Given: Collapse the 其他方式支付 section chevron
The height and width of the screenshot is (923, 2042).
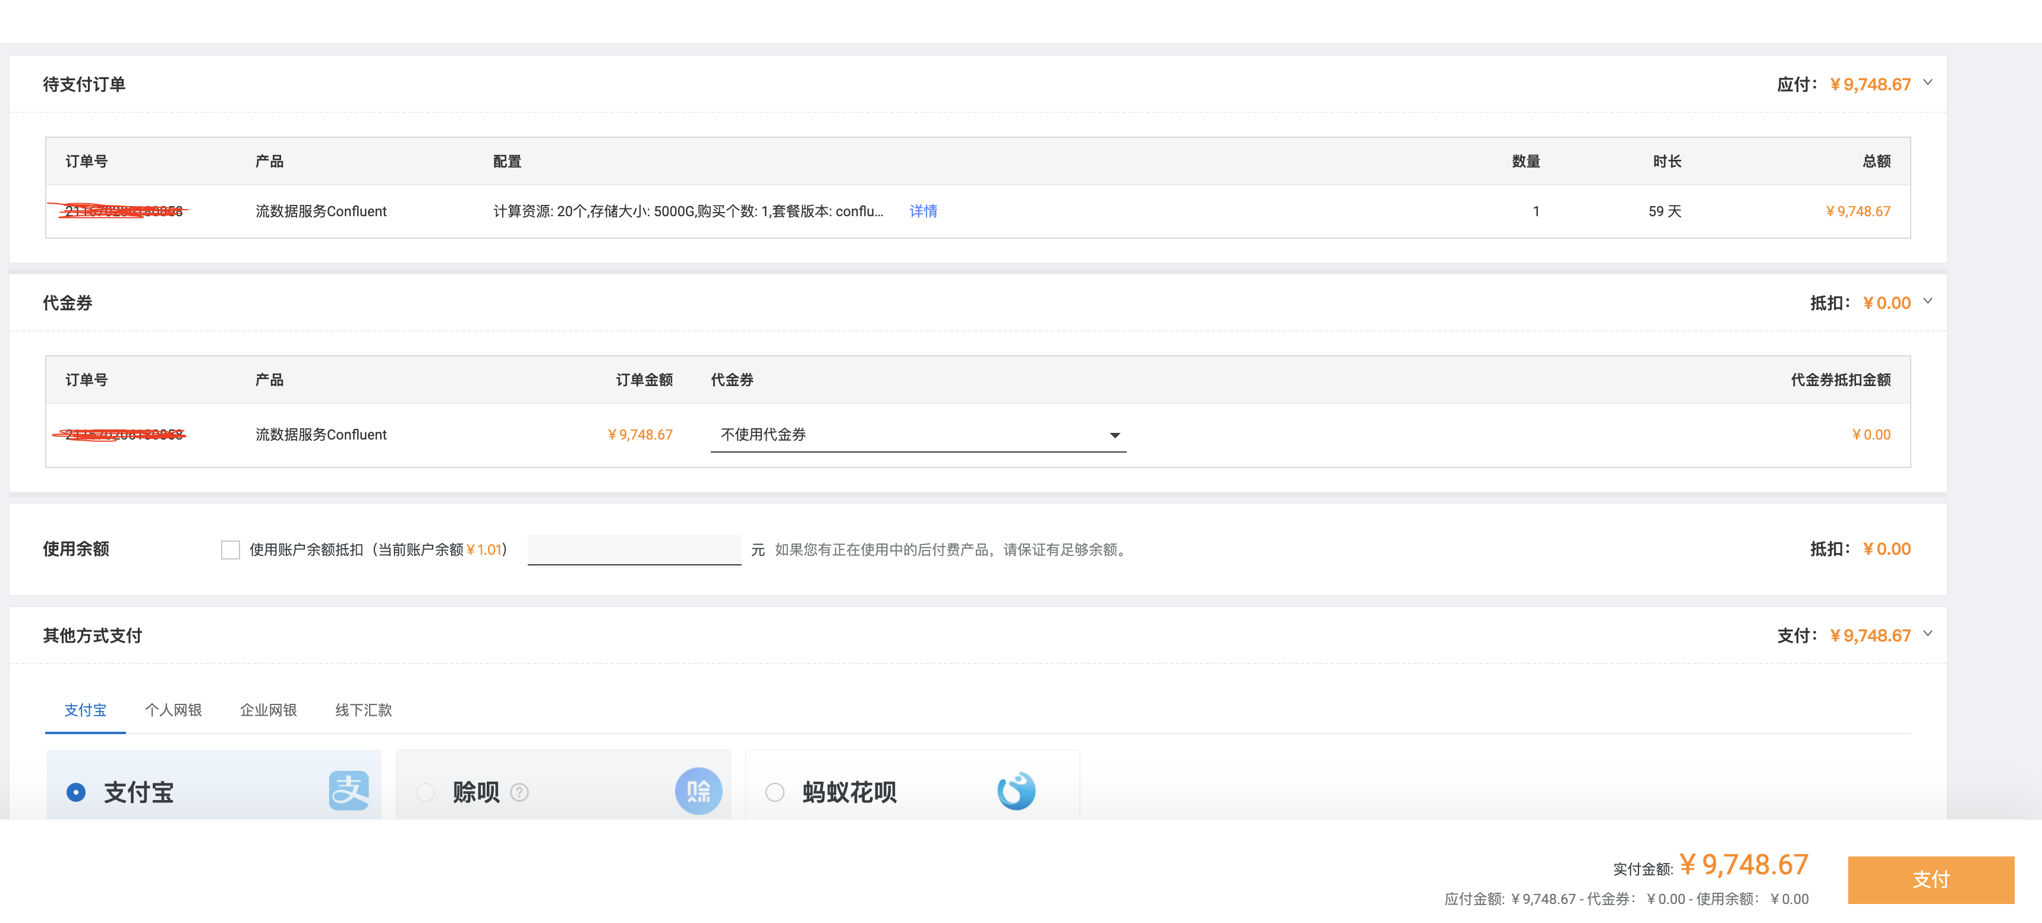Looking at the screenshot, I should [1928, 634].
